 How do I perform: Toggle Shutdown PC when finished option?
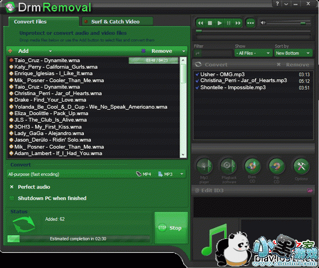click(x=12, y=198)
